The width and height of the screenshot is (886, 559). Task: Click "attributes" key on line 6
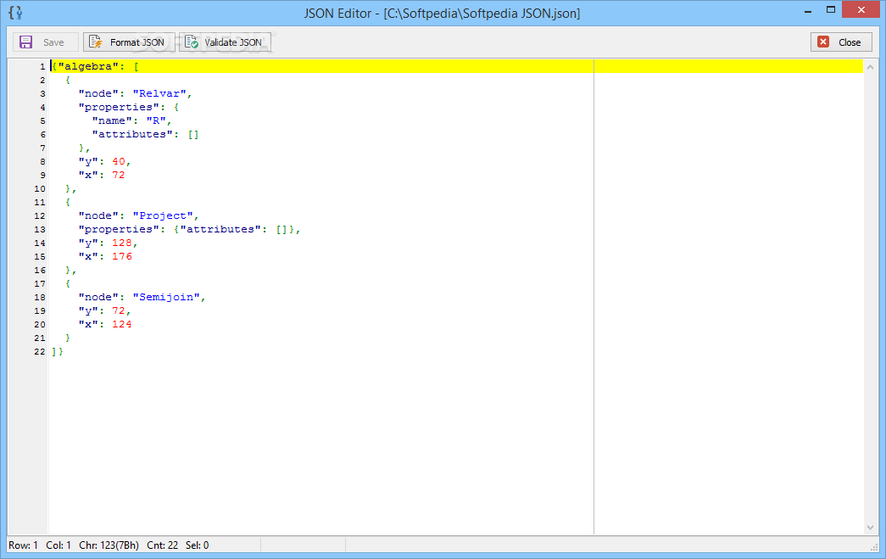coord(132,135)
